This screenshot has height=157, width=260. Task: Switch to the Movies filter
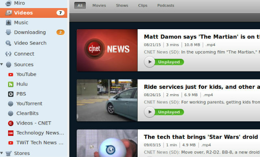[x=99, y=5]
